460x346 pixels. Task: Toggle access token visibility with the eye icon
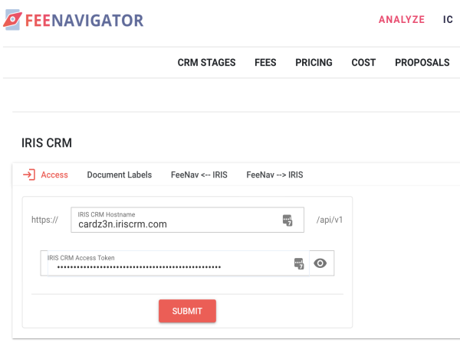point(320,263)
